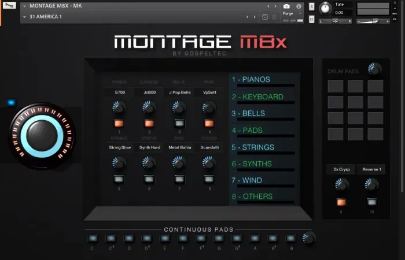Click the Tune knob in the header

point(325,8)
